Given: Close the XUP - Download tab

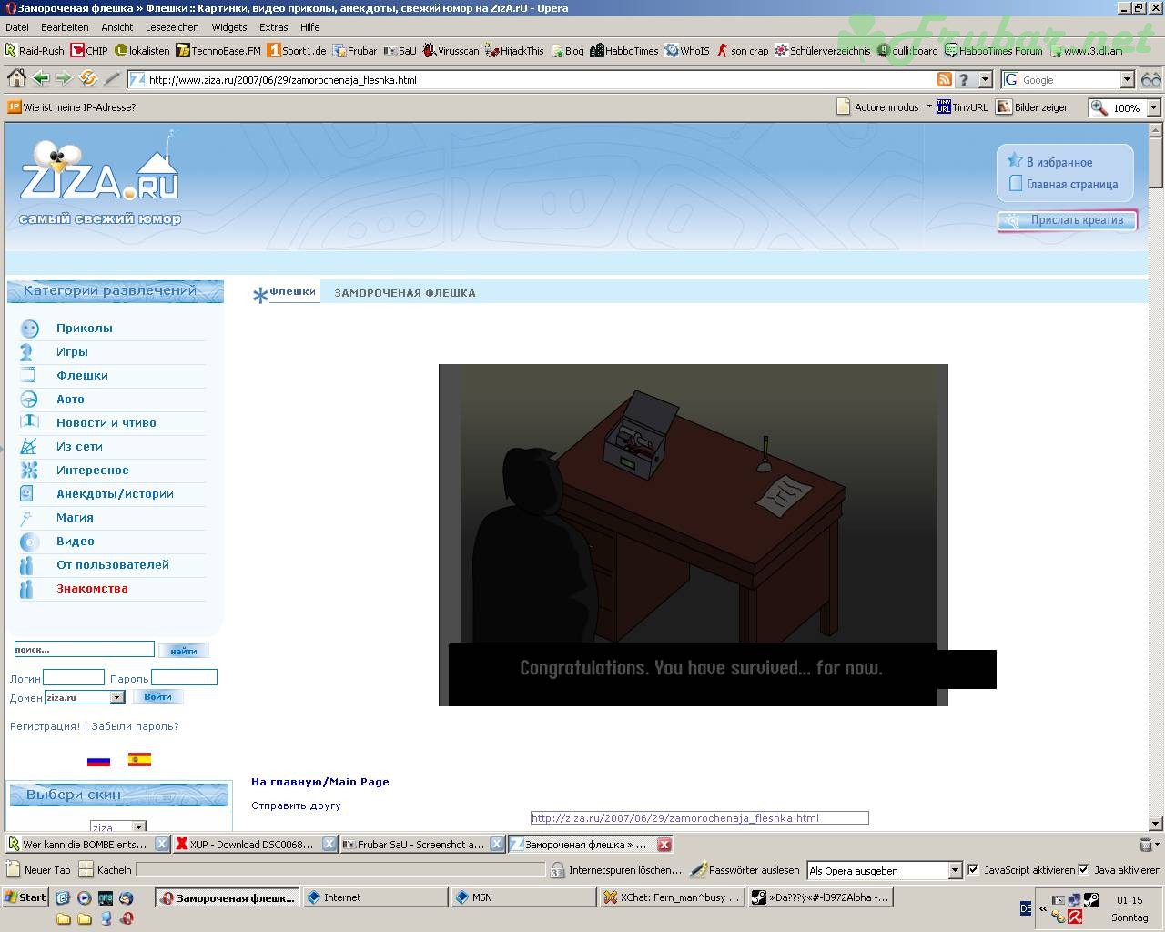Looking at the screenshot, I should tap(329, 845).
